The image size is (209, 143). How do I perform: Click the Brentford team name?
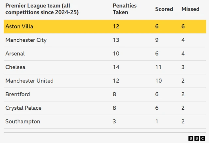click(x=18, y=94)
